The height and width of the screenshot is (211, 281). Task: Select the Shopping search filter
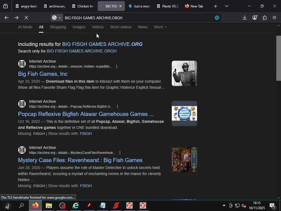[x=58, y=27]
